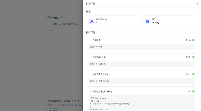The image size is (201, 111).
Task: Click the 数据源无效 message text
Action: [57, 18]
